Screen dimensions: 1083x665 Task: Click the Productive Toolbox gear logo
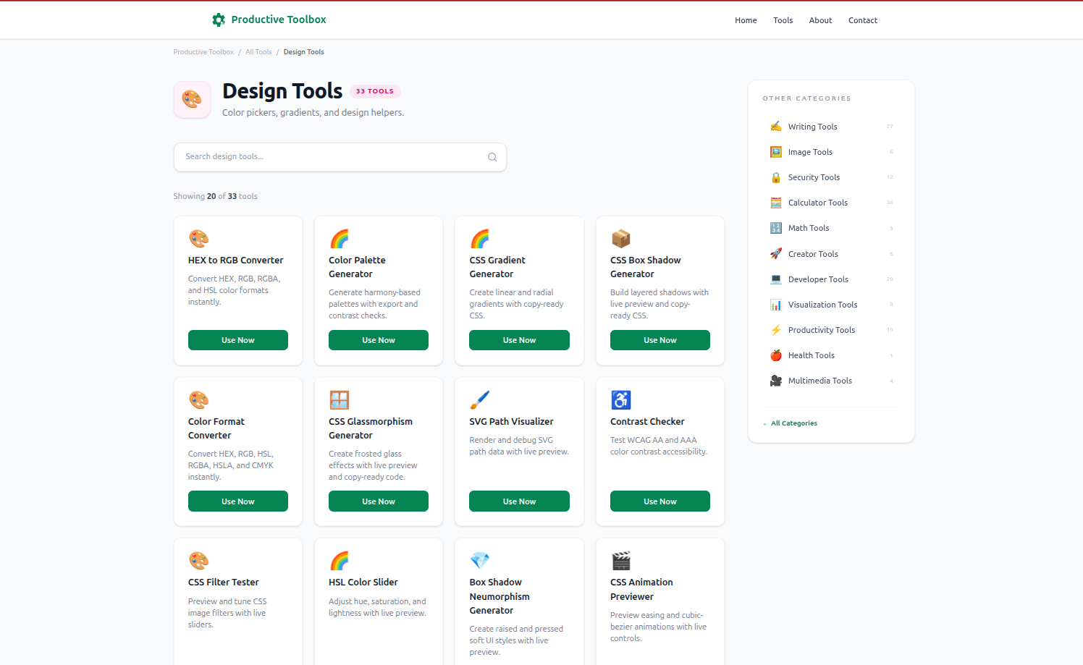(218, 20)
